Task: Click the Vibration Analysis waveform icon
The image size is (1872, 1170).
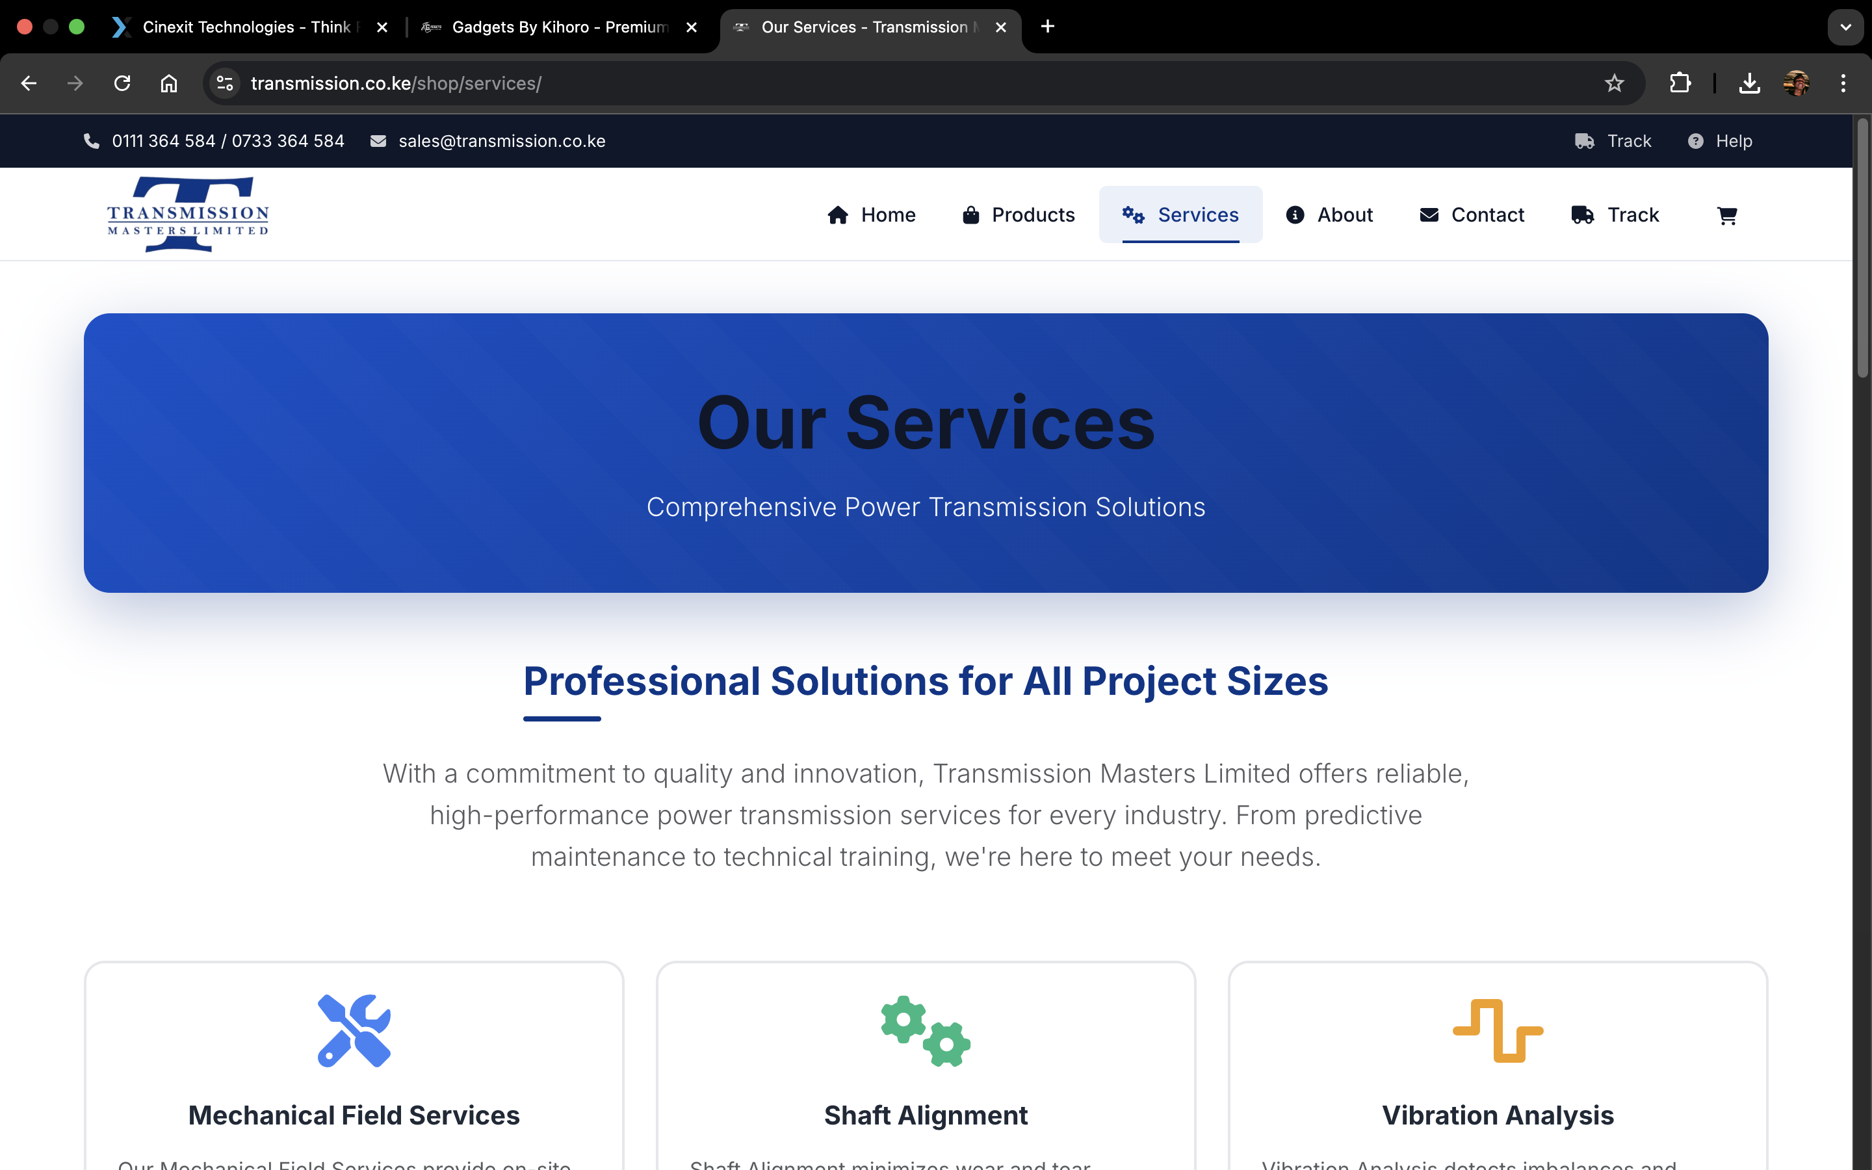Action: [x=1498, y=1030]
